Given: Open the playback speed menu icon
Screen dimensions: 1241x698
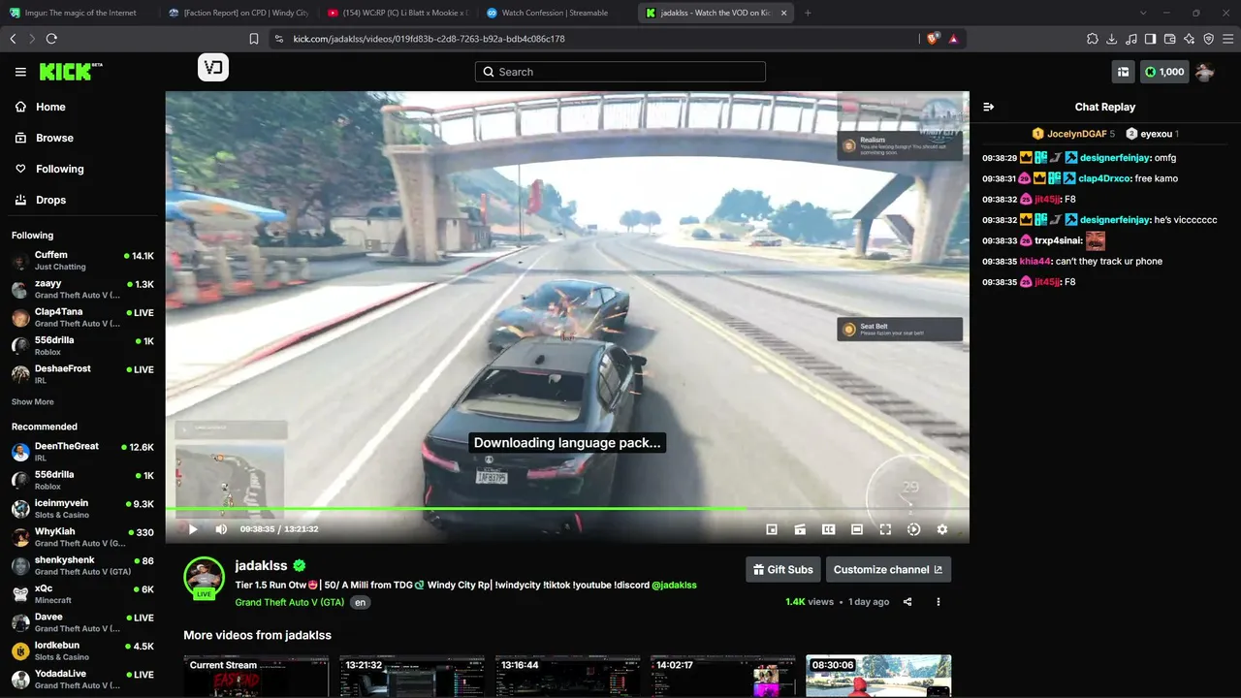Looking at the screenshot, I should 913,529.
